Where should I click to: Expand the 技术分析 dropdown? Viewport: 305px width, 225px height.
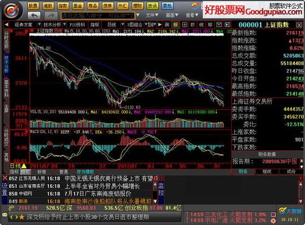point(65,25)
